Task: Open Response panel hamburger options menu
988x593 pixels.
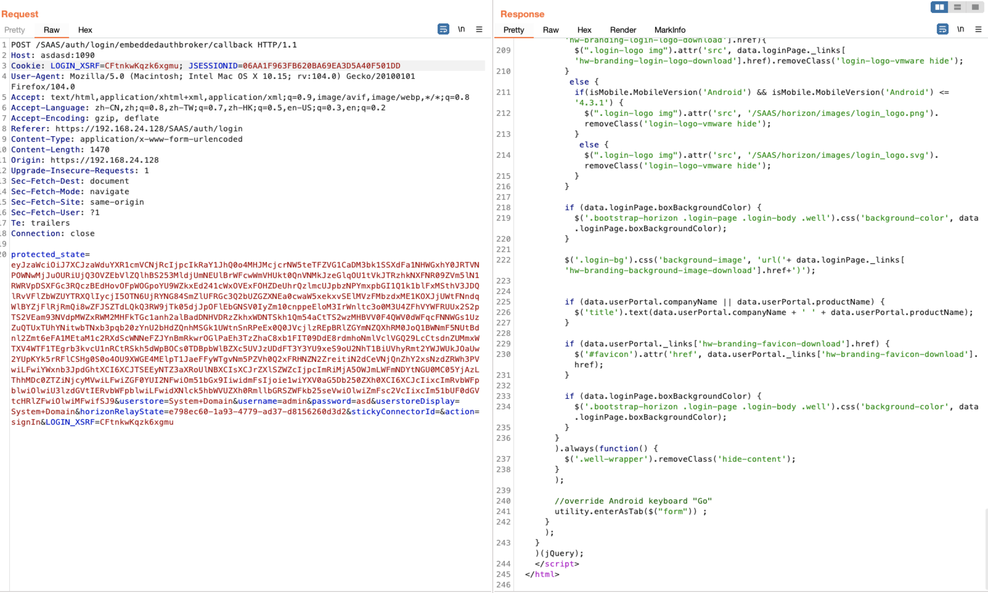Action: [978, 29]
